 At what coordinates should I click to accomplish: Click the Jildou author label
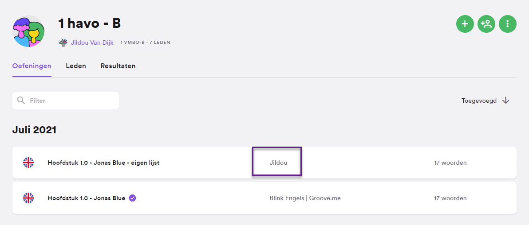click(278, 163)
